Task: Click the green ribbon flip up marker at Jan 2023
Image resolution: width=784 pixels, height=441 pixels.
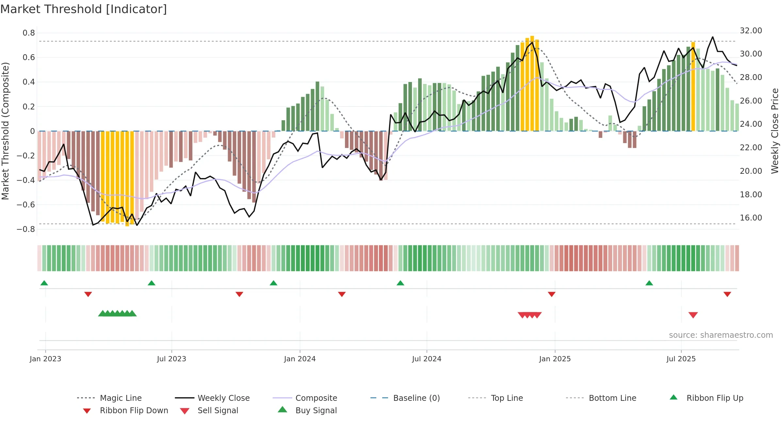Action: pos(44,283)
